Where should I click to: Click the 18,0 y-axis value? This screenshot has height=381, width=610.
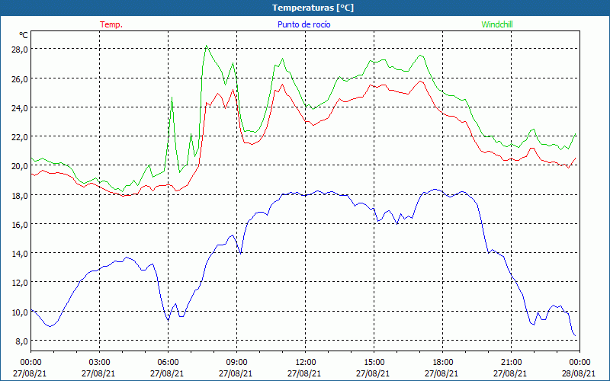click(19, 195)
